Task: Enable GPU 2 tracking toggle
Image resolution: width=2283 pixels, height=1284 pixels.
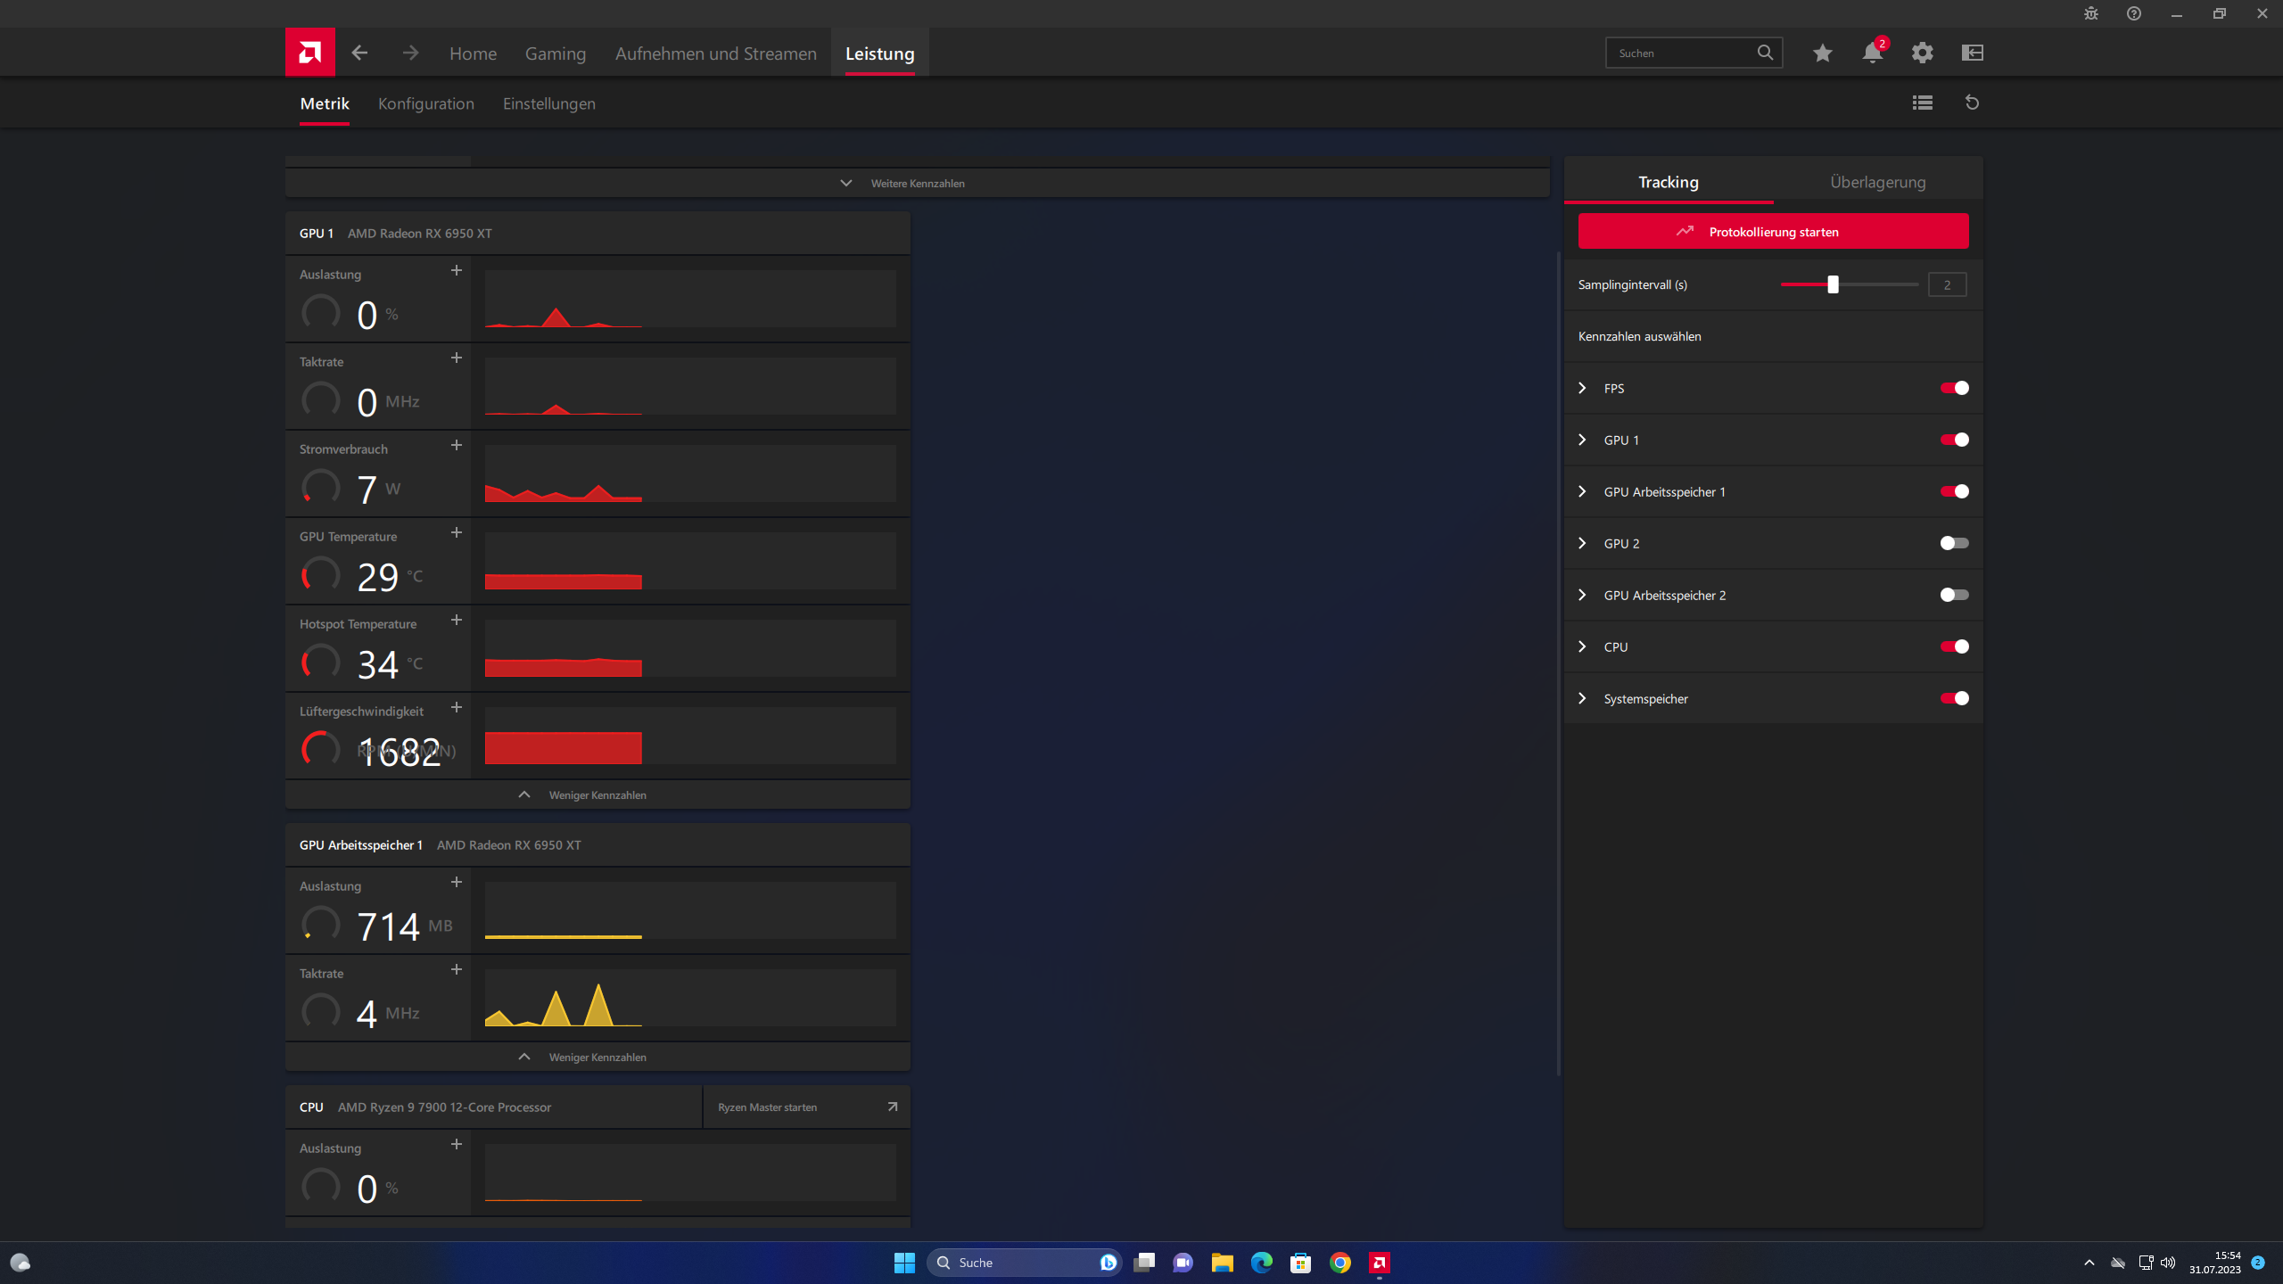Action: tap(1954, 543)
